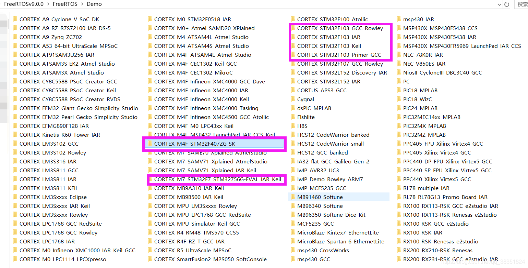Select CORTEX EFM32 Giant Gecko Simplicity Studio
528x268 pixels.
click(x=79, y=108)
